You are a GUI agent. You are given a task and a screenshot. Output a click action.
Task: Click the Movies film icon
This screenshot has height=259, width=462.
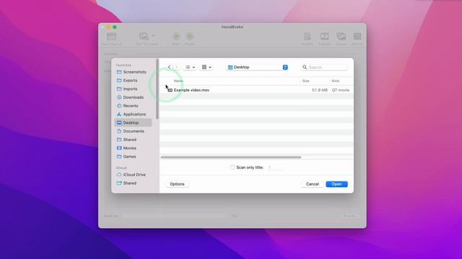point(119,148)
